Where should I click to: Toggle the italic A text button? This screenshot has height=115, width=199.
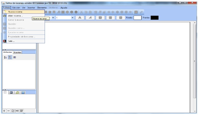[90, 18]
